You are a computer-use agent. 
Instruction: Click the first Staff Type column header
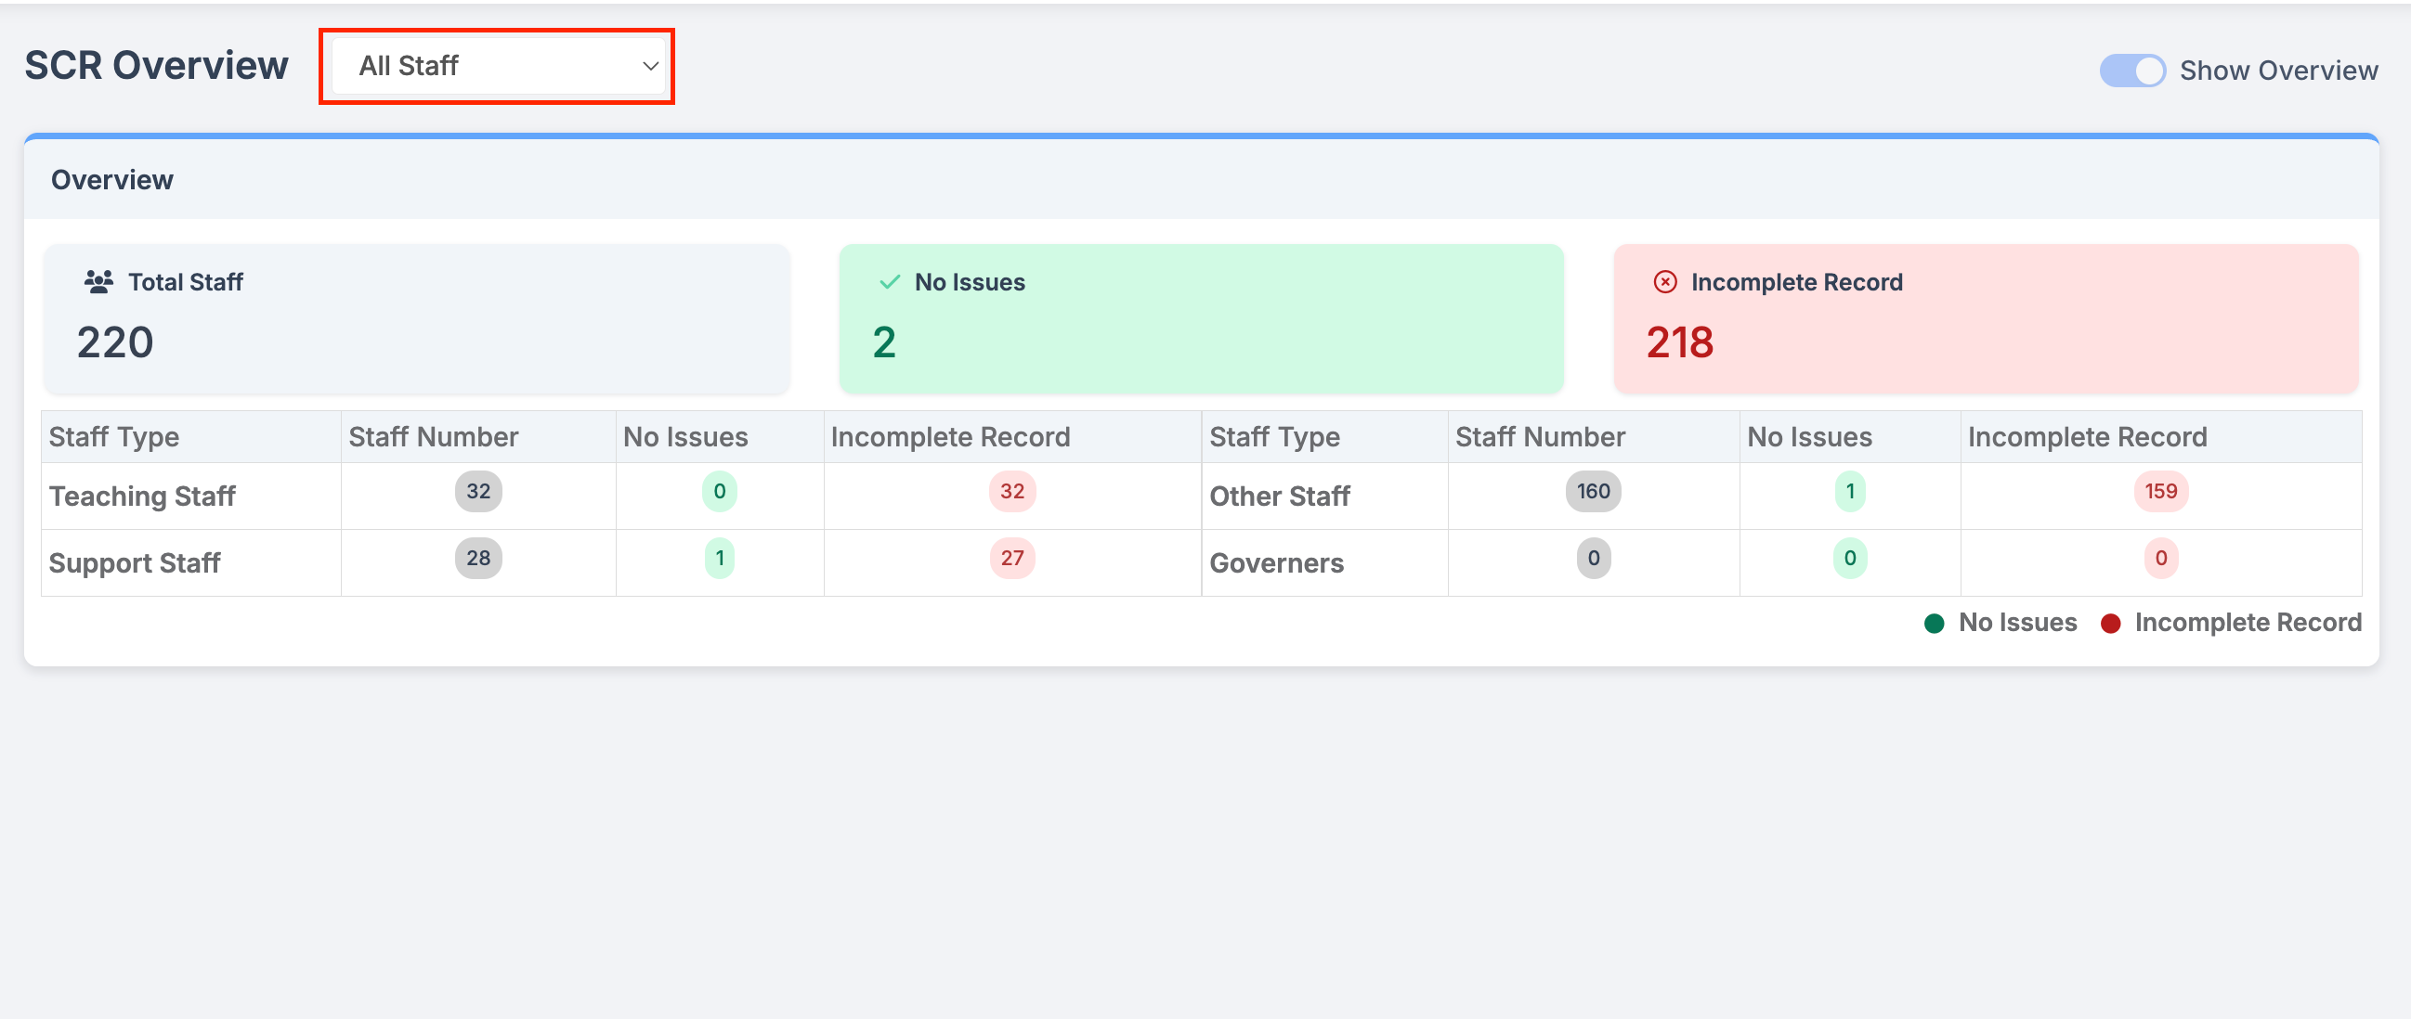114,436
